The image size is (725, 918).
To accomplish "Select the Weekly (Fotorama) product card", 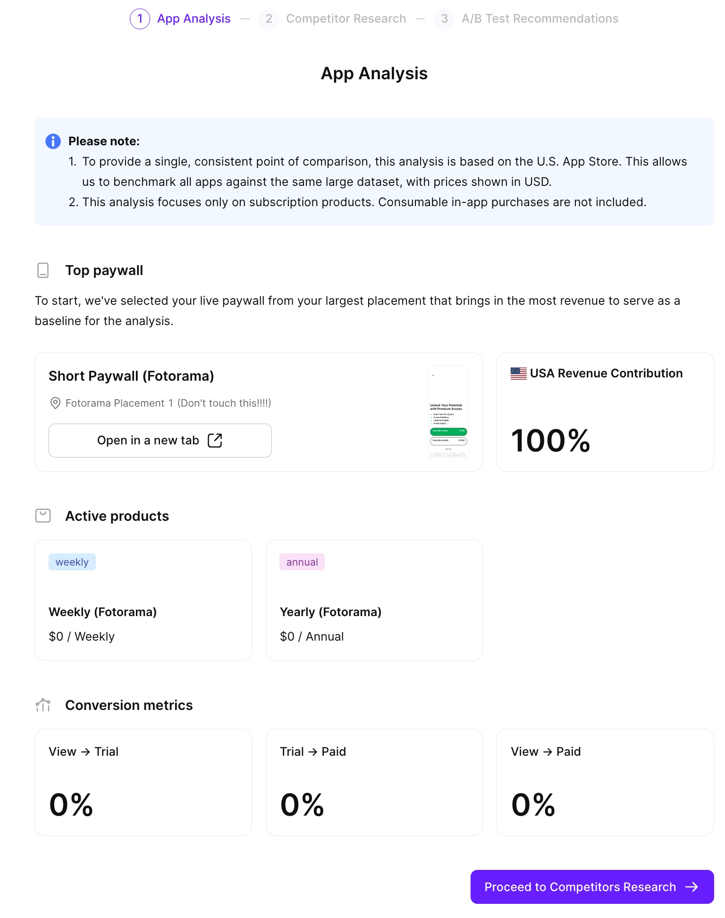I will 143,600.
